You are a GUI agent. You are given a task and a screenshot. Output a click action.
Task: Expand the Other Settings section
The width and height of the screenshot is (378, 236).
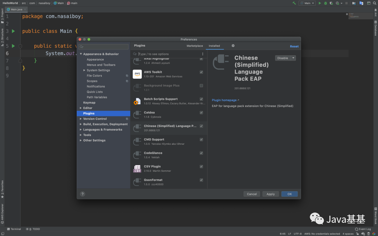(x=81, y=140)
